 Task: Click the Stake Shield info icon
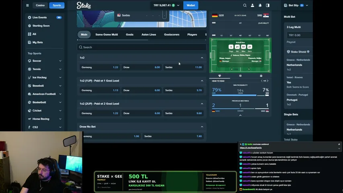[x=308, y=51]
